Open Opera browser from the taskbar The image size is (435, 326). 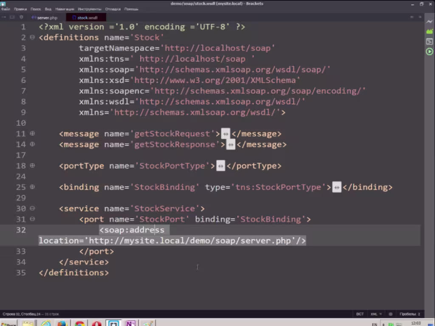(96, 323)
